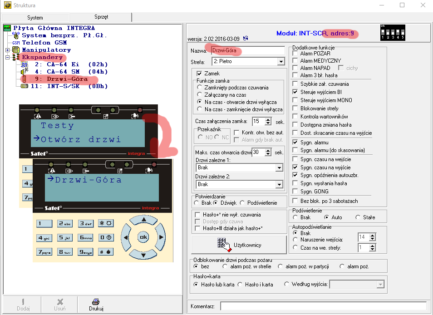433x315 pixels.
Task: Click the hash key on keypad image
Action: click(105, 252)
